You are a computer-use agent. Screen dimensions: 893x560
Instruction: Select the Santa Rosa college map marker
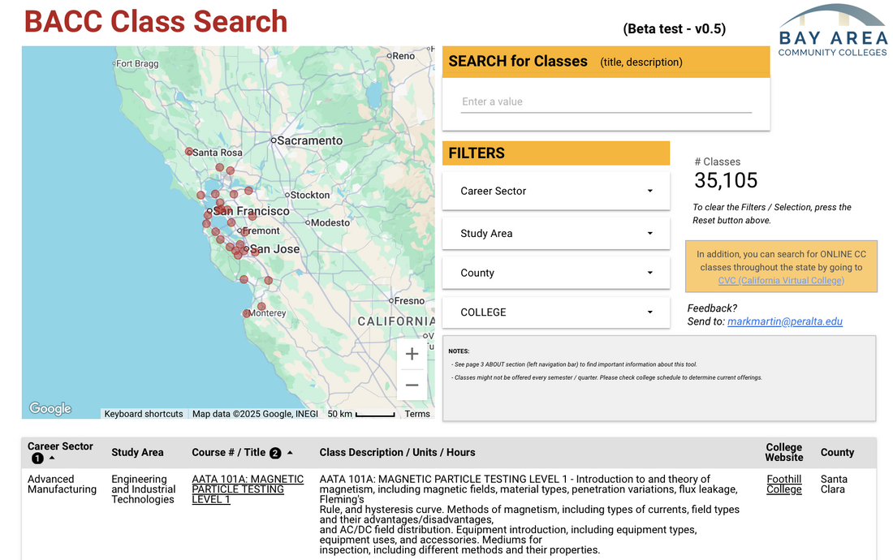[x=189, y=152]
